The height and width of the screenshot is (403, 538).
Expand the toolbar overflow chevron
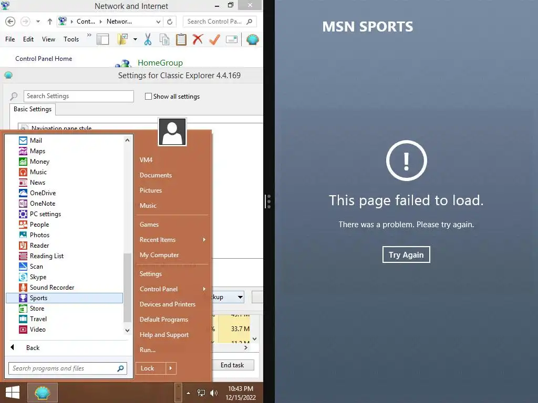(x=89, y=35)
